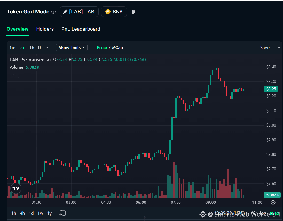
Task: Expand the Save dropdown arrow
Action: 279,48
